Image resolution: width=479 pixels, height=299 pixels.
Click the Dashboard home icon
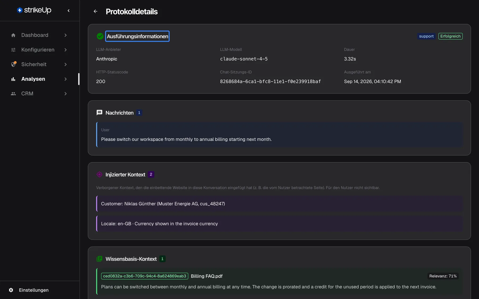(x=13, y=35)
